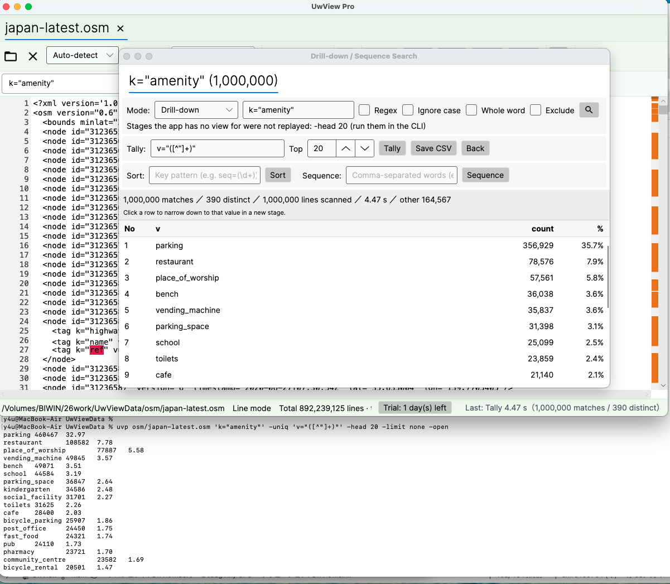Click line number 28 in the editor gutter
Screen dimensions: 670x584
23,359
